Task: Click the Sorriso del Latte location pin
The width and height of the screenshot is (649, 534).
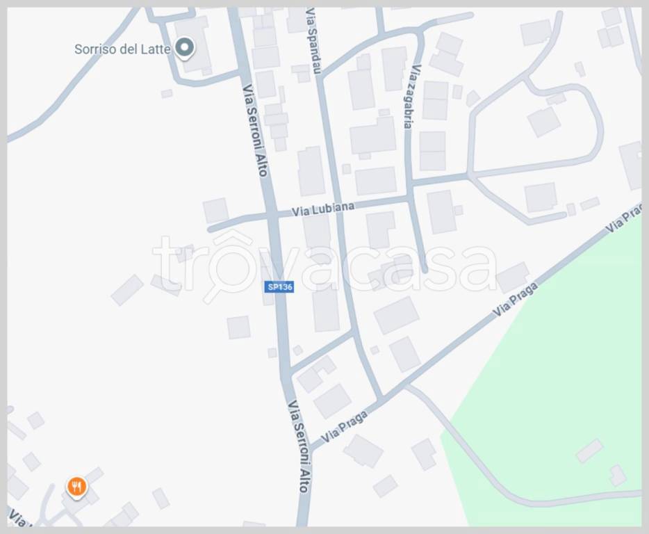Action: 185,47
